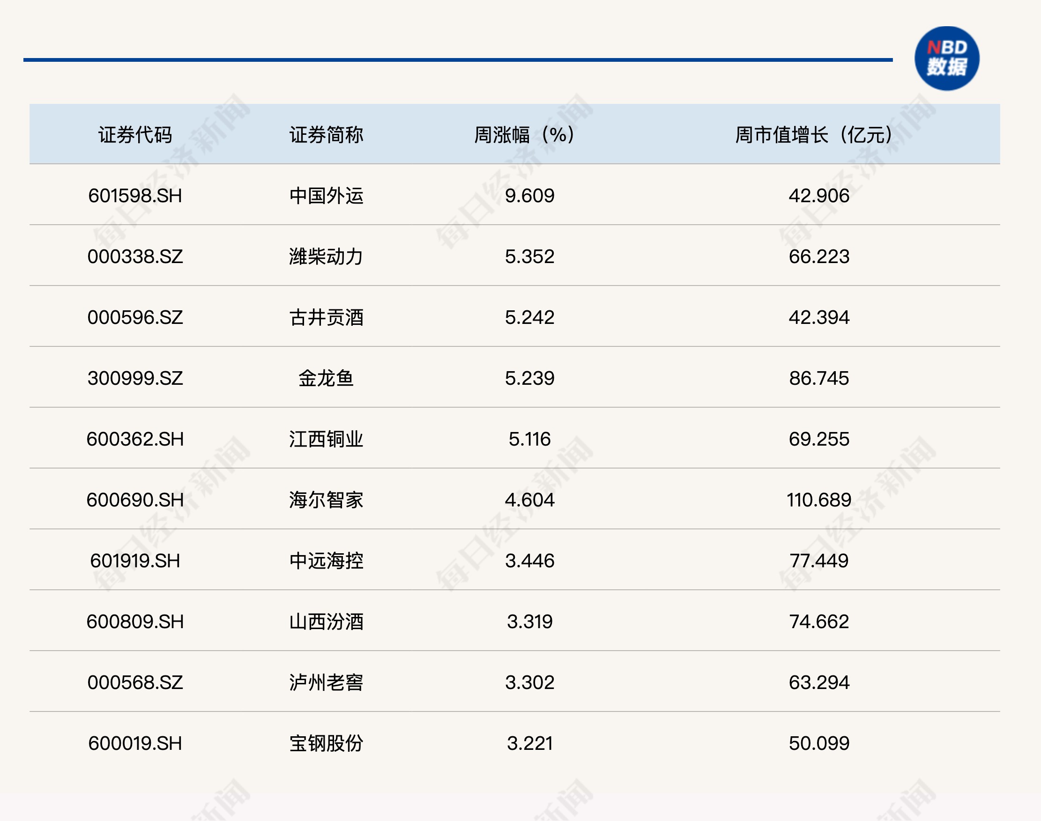Click the 潍柴动力 stock name
Screen dimensions: 1041x821
(326, 256)
